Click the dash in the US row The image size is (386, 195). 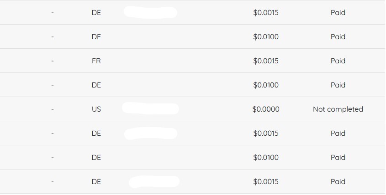pyautogui.click(x=53, y=109)
